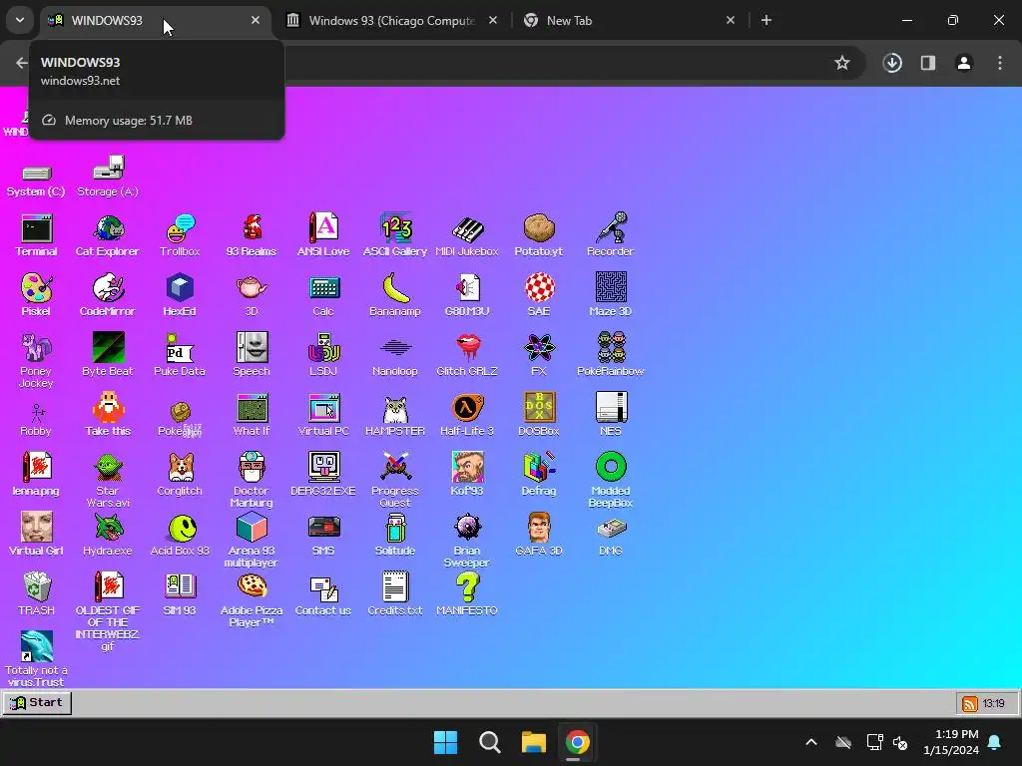Open File Explorer from the taskbar

click(533, 742)
